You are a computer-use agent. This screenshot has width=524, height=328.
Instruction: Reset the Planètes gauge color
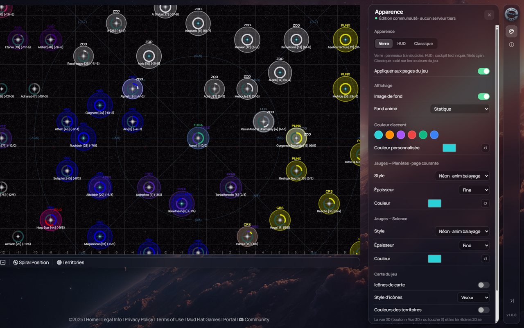(485, 203)
